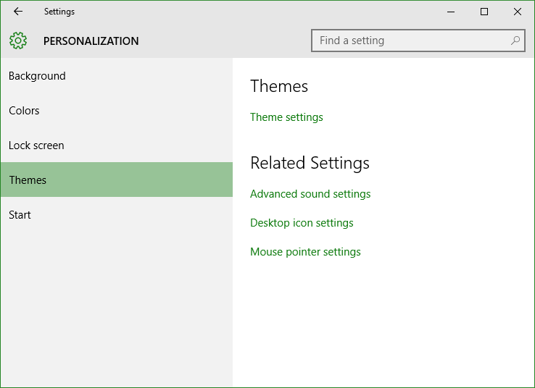This screenshot has height=388, width=535.
Task: Click the Themes heading in the content pane
Action: coord(279,86)
